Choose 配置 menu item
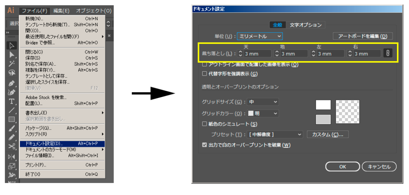The height and width of the screenshot is (195, 409). pyautogui.click(x=62, y=103)
